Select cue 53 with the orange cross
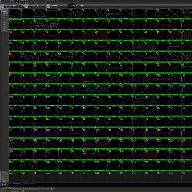The image size is (192, 192). [x=64, y=46]
